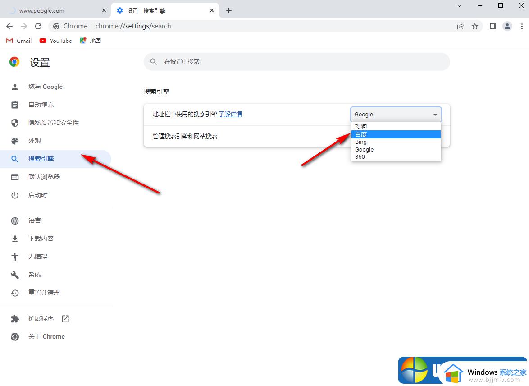Click the external link icon beside 扩展程序

tap(65, 318)
